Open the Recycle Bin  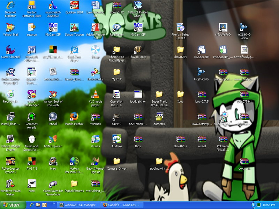(10, 94)
